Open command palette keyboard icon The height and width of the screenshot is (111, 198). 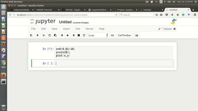pos(112,35)
